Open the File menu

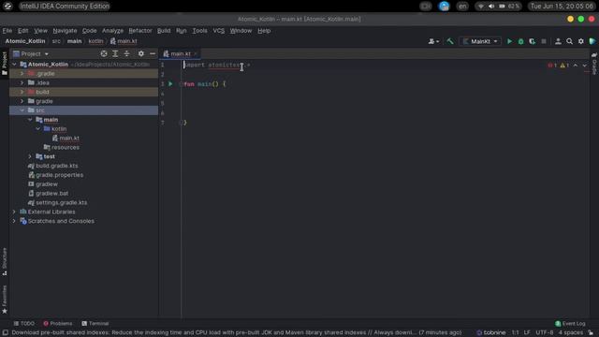pos(7,31)
